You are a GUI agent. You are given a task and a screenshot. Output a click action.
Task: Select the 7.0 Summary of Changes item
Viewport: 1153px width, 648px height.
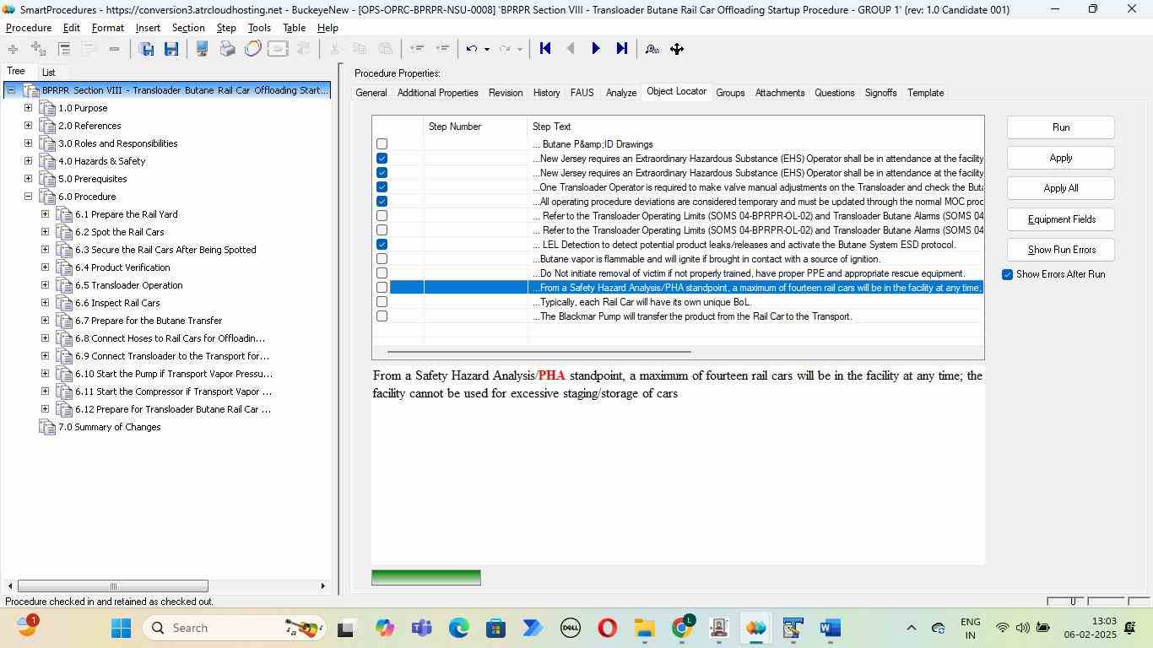coord(109,427)
